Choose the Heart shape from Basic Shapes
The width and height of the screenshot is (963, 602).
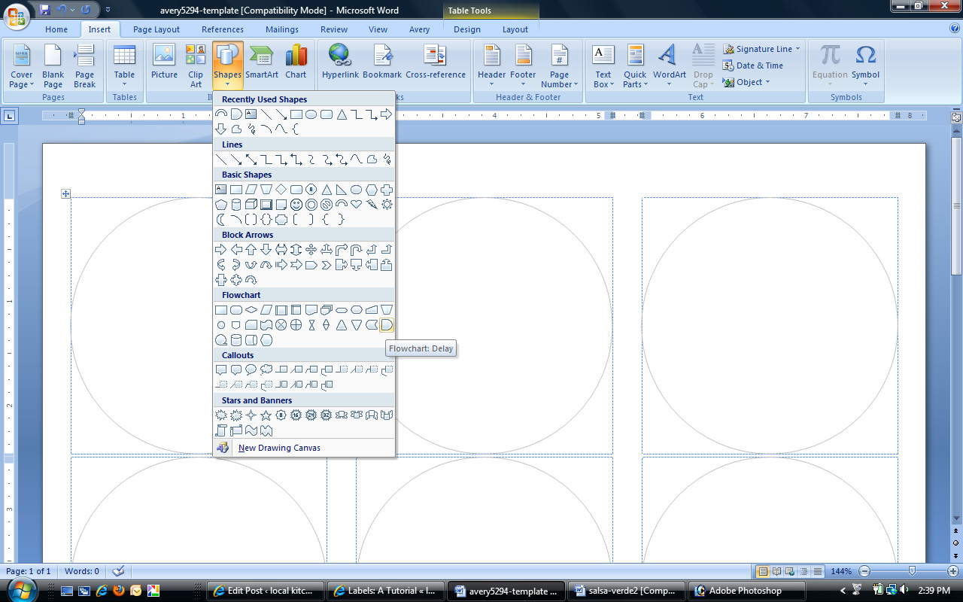click(x=357, y=205)
